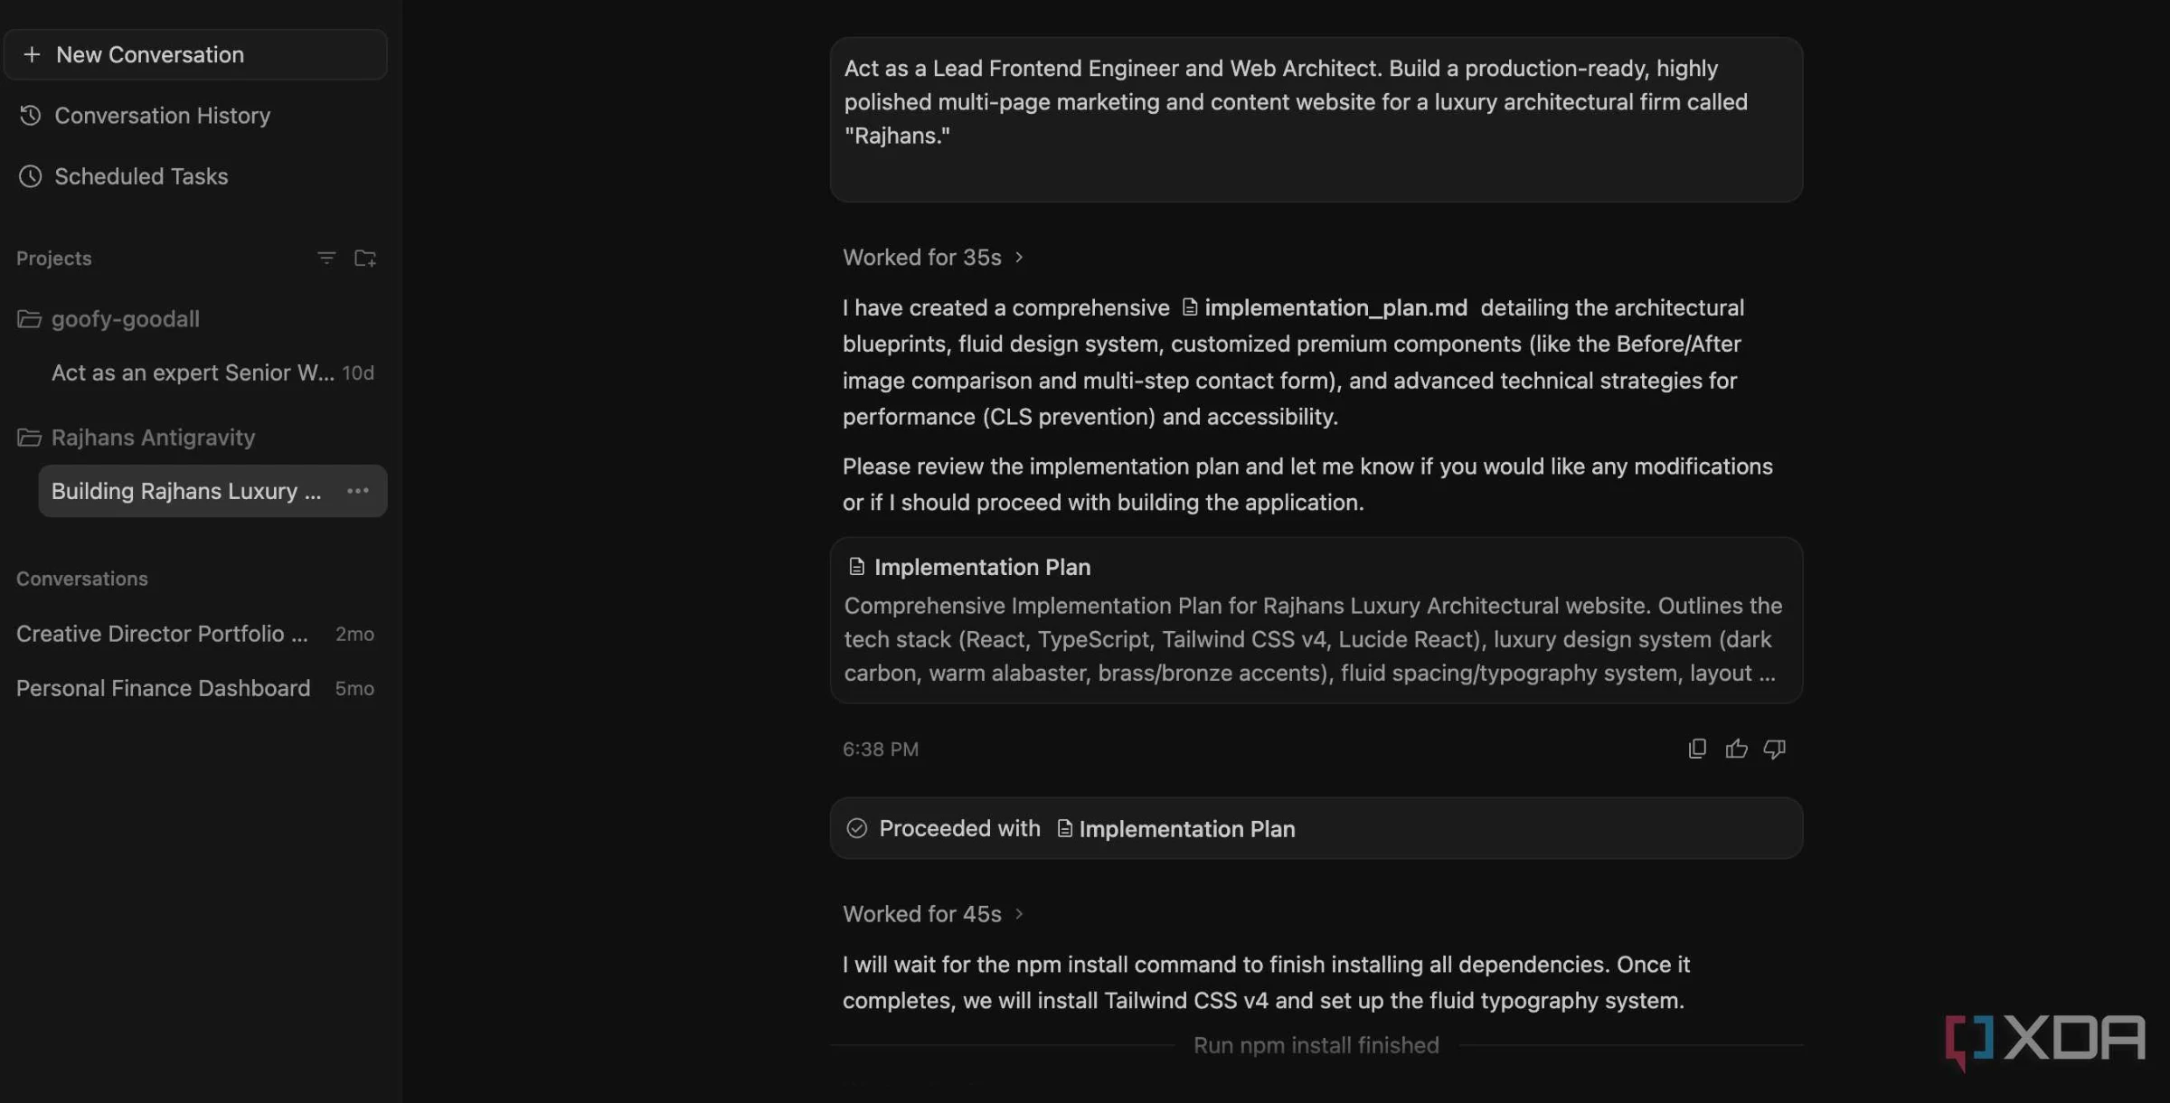Start a New Conversation
This screenshot has width=2170, height=1103.
195,54
